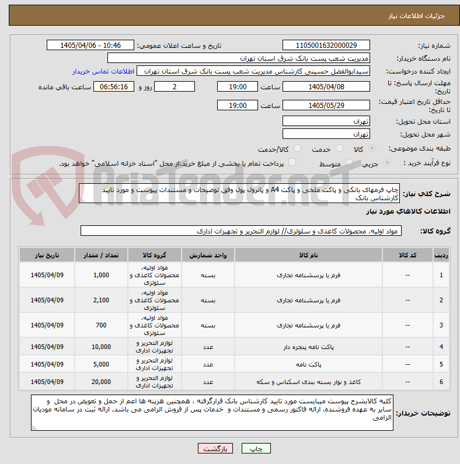This screenshot has height=464, width=460.
Task: Click the تعداد / مقدار column header
Action: click(101, 255)
